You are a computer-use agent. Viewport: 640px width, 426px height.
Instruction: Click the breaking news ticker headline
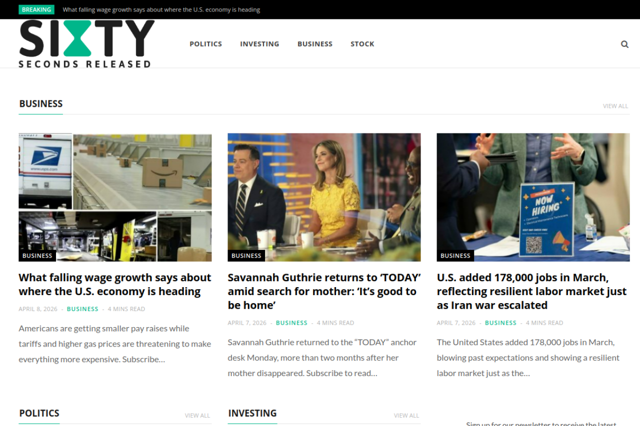click(x=161, y=9)
